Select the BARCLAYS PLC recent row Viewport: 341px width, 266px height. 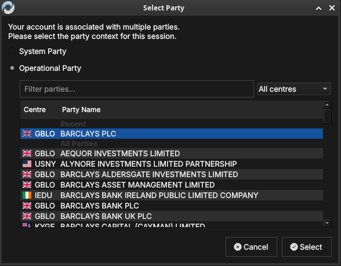(x=172, y=134)
